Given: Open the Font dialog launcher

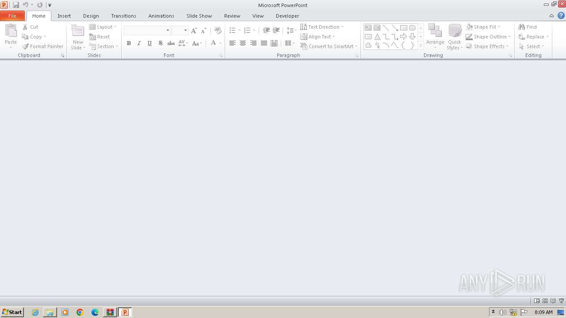Looking at the screenshot, I should tap(221, 56).
